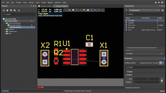Open the main.PcbLib library dropdown
This screenshot has width=166, height=93.
tap(144, 10)
